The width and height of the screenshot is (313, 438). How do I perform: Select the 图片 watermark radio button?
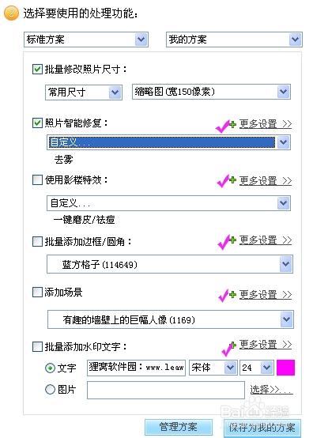(x=50, y=389)
